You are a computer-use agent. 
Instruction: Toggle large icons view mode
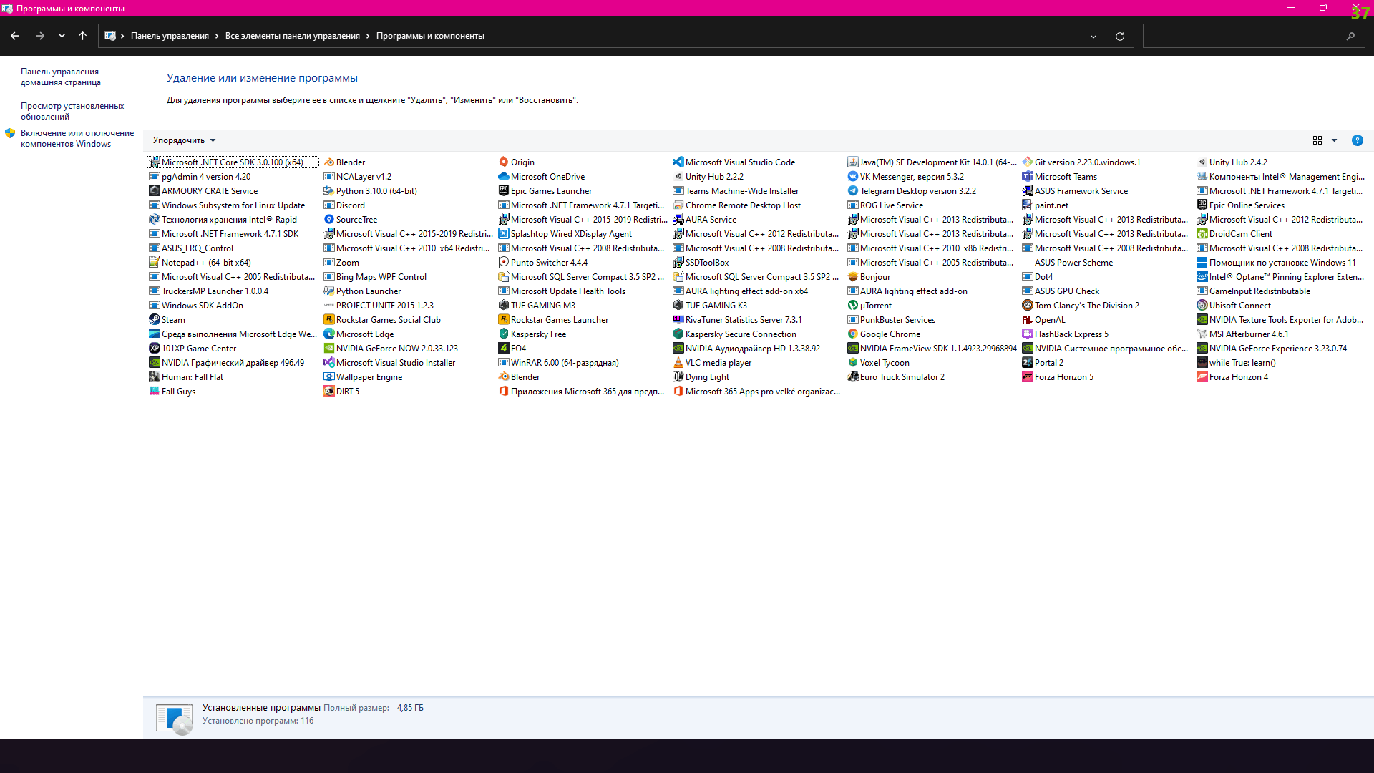[x=1317, y=140]
